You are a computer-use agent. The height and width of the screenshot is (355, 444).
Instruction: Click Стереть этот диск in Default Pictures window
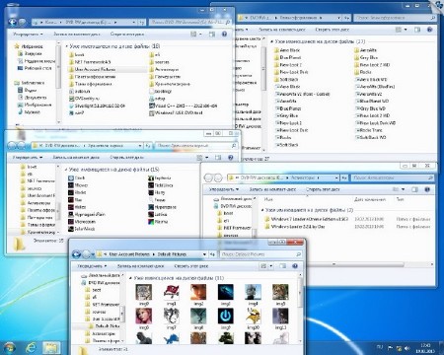click(191, 266)
